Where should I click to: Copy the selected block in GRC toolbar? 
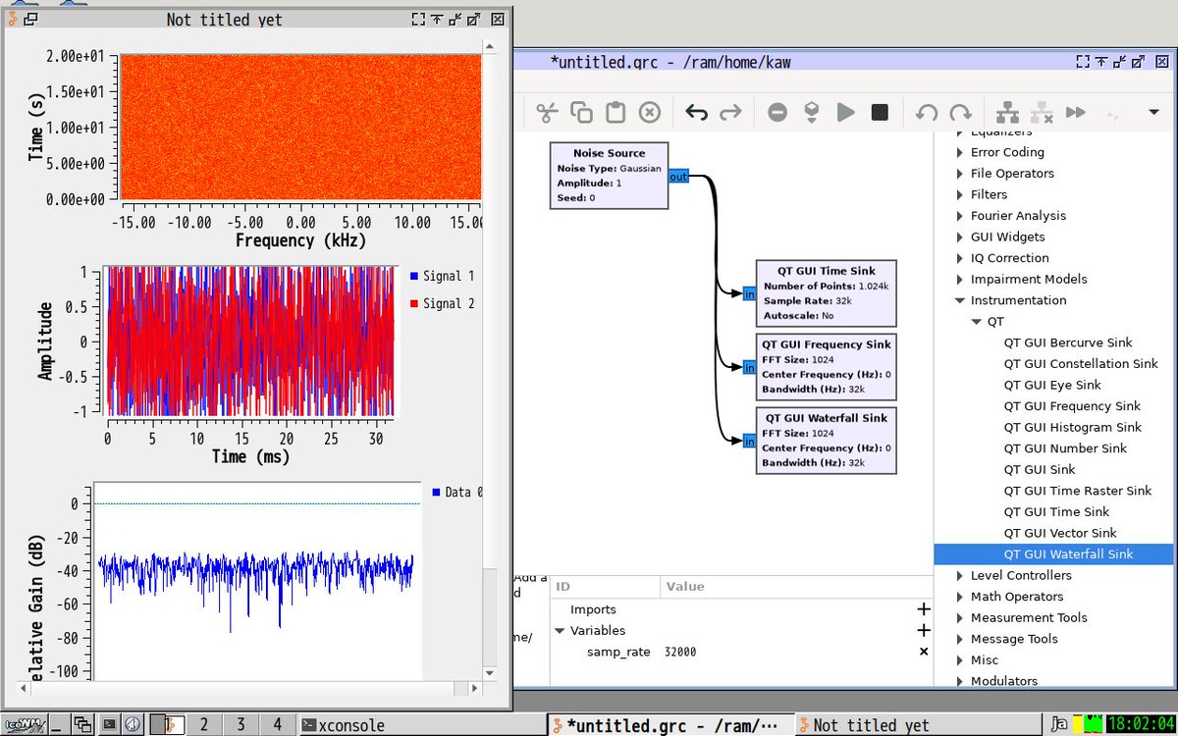tap(581, 112)
